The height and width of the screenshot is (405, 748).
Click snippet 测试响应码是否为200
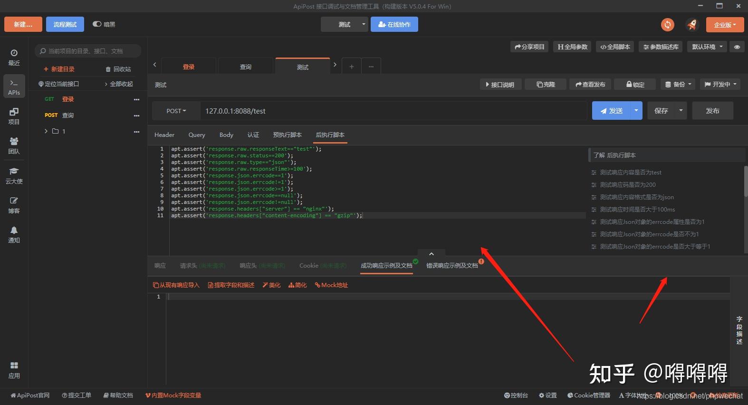click(627, 185)
